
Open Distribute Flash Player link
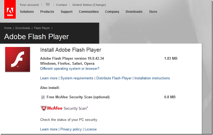point(114,78)
